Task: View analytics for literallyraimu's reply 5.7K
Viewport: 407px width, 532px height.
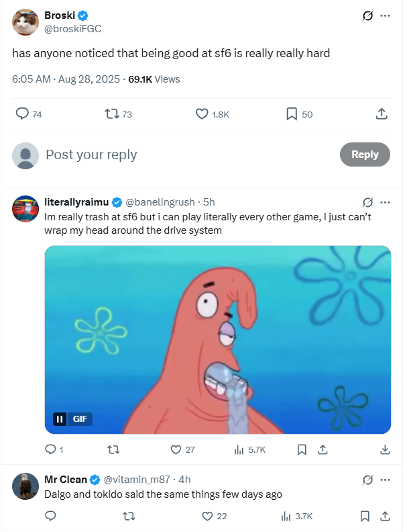Action: click(250, 450)
